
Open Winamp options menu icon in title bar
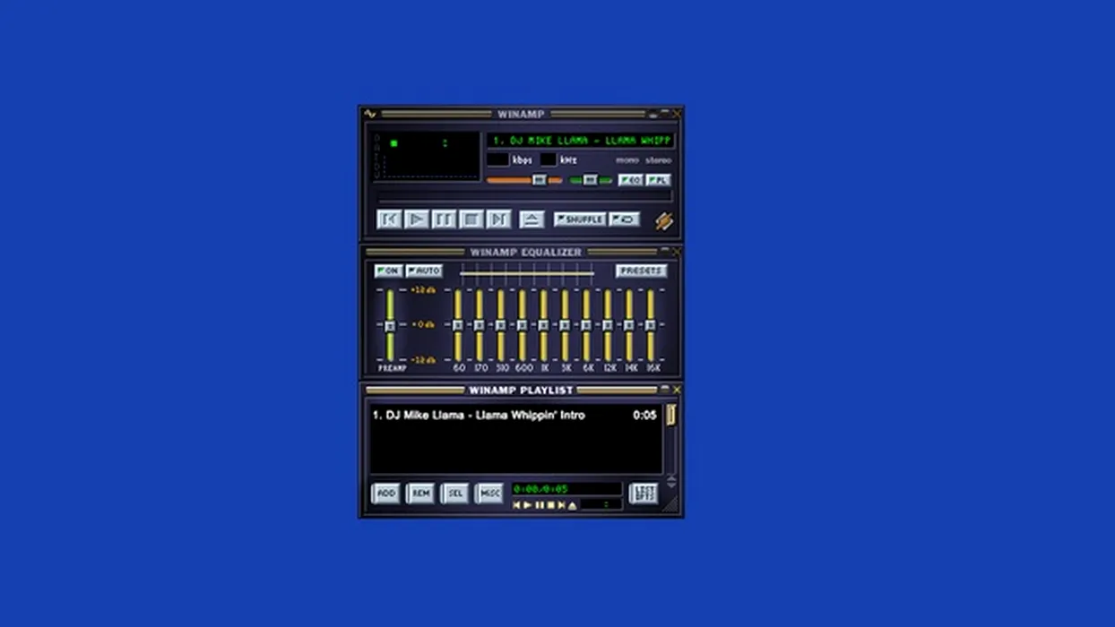370,114
